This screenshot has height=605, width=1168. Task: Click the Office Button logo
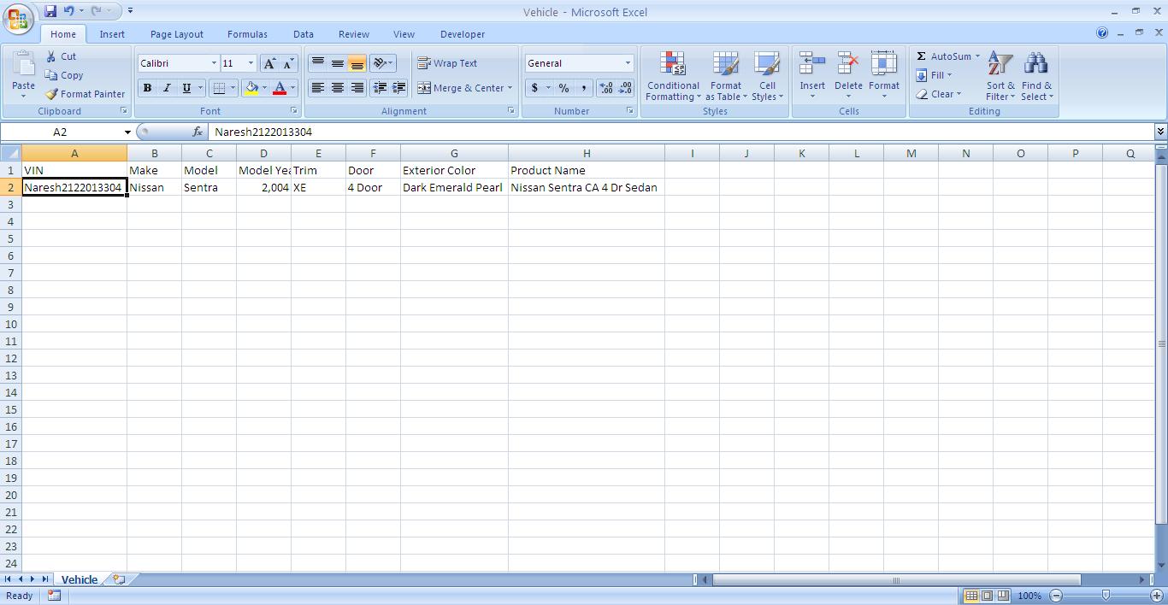pos(18,18)
